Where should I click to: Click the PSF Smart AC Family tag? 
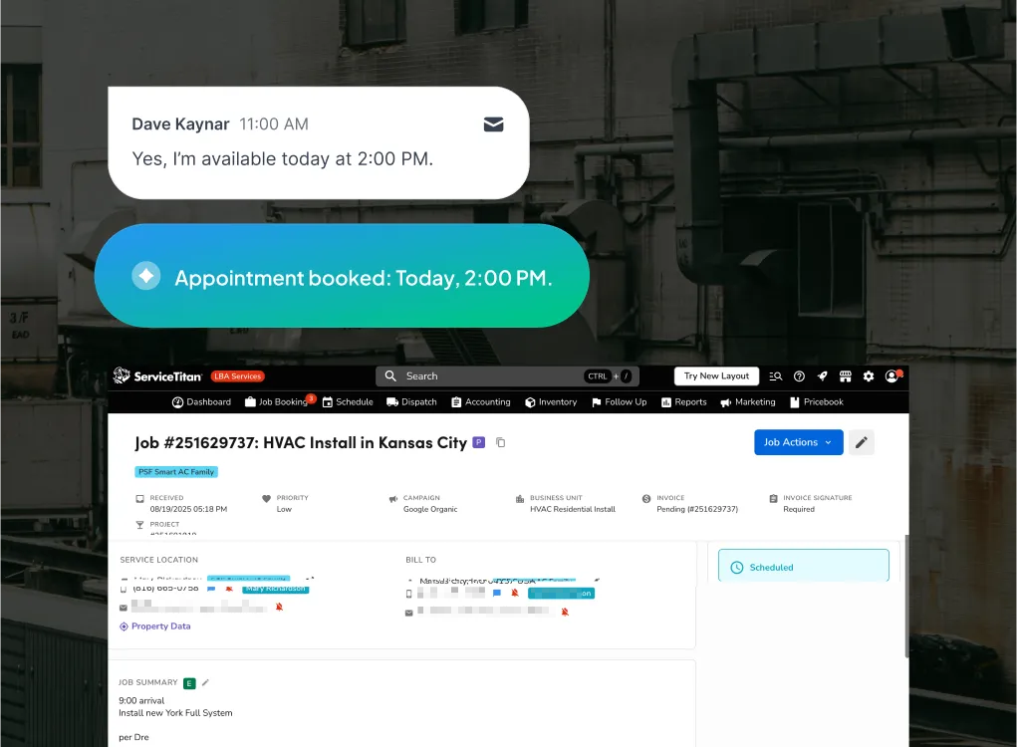point(176,472)
